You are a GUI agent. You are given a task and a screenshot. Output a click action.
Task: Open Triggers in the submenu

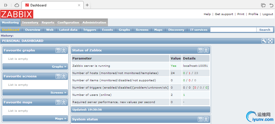click(x=90, y=30)
